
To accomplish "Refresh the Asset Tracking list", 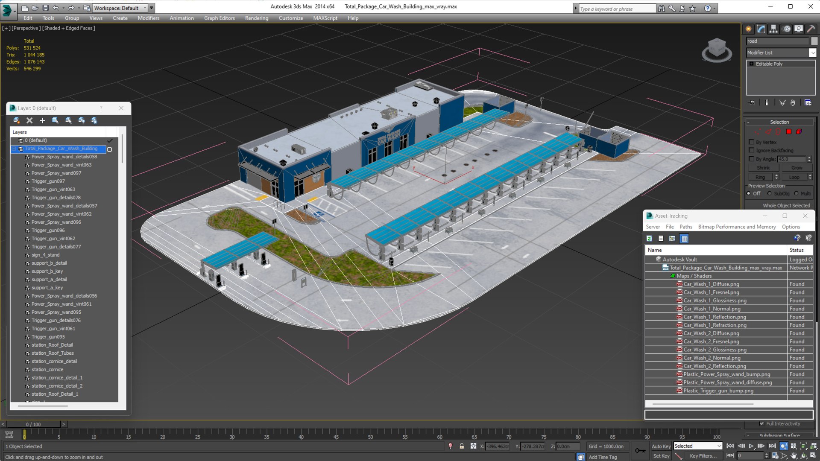I will click(x=649, y=239).
